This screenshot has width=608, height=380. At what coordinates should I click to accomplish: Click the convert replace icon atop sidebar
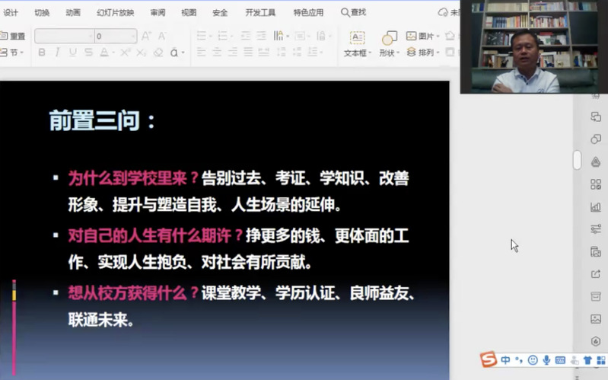[x=596, y=117]
